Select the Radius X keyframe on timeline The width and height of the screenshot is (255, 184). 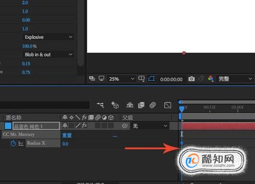[182, 143]
